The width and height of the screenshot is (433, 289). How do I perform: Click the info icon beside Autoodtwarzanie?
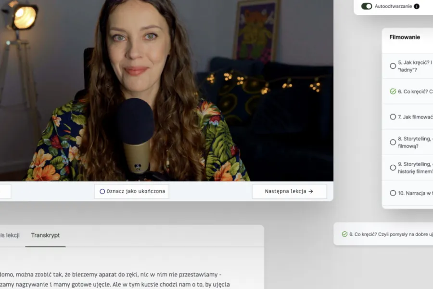pos(417,6)
